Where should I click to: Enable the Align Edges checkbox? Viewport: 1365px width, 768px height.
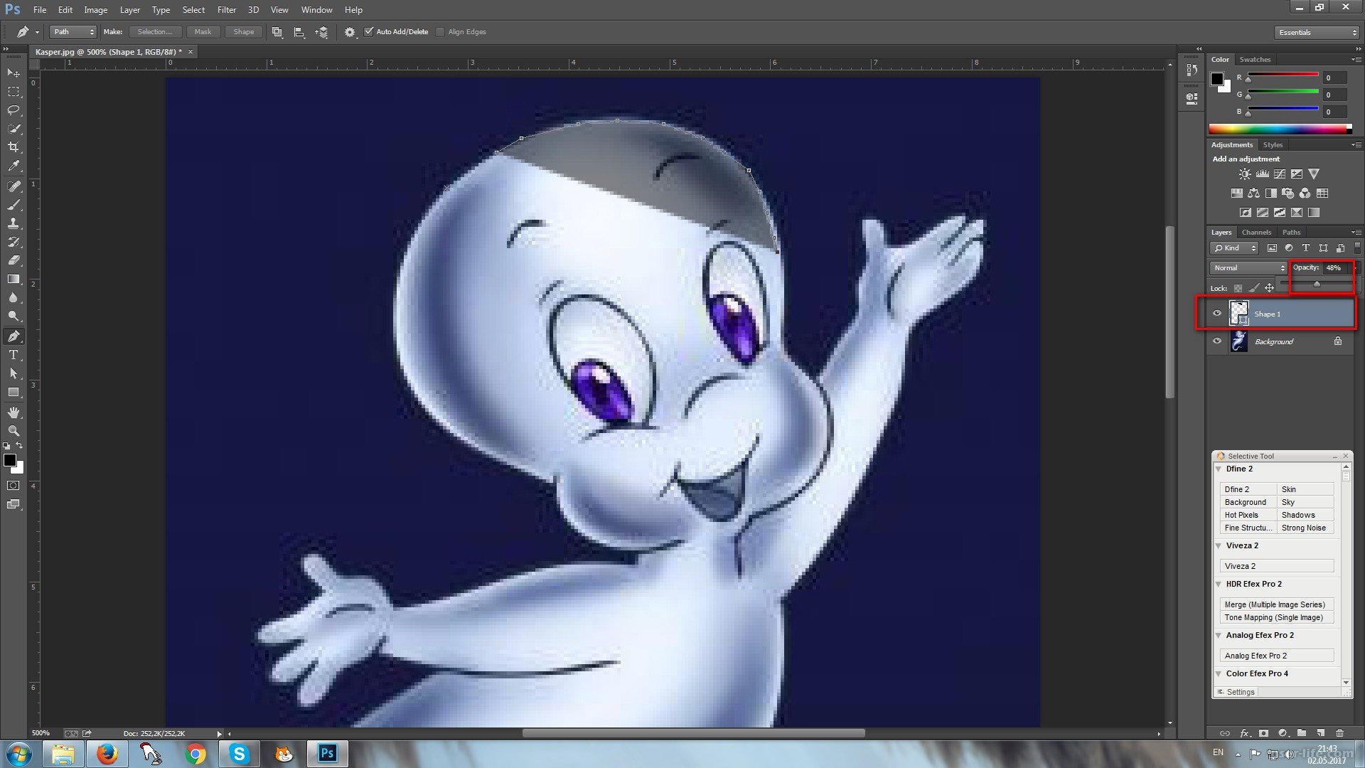(440, 32)
